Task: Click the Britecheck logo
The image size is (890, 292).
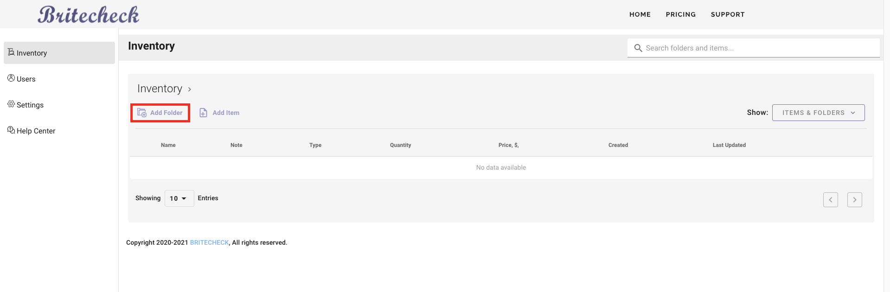Action: [89, 15]
